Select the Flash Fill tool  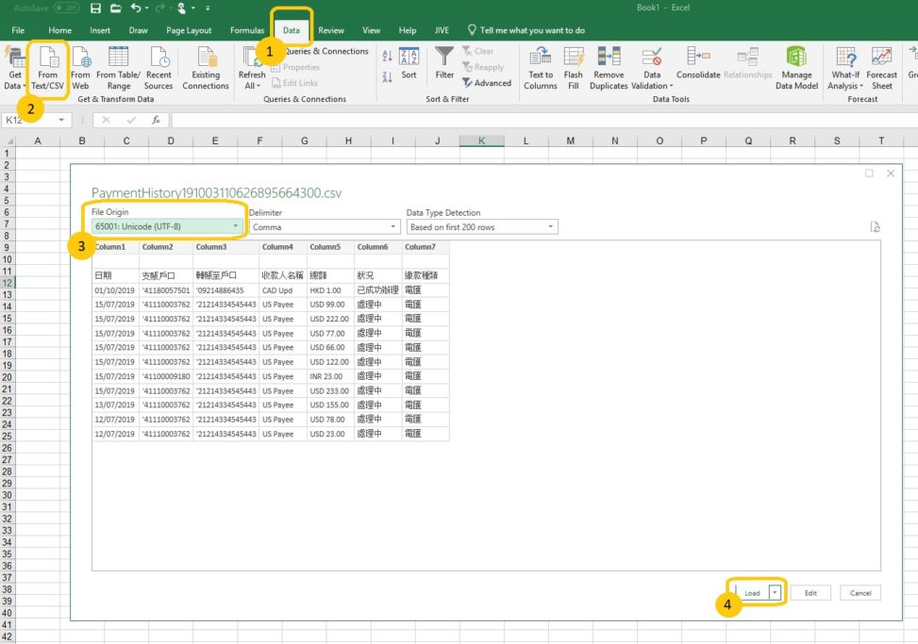pyautogui.click(x=573, y=66)
